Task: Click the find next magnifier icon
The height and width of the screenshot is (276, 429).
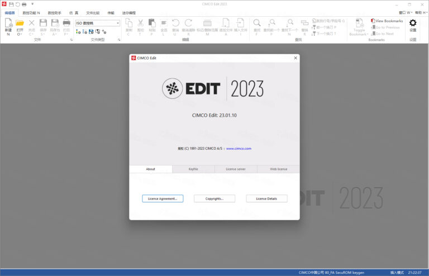Action: pyautogui.click(x=289, y=23)
